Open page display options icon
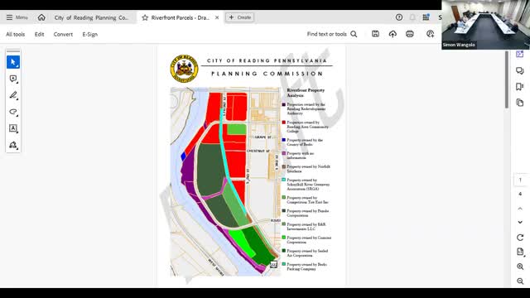 coord(520,252)
